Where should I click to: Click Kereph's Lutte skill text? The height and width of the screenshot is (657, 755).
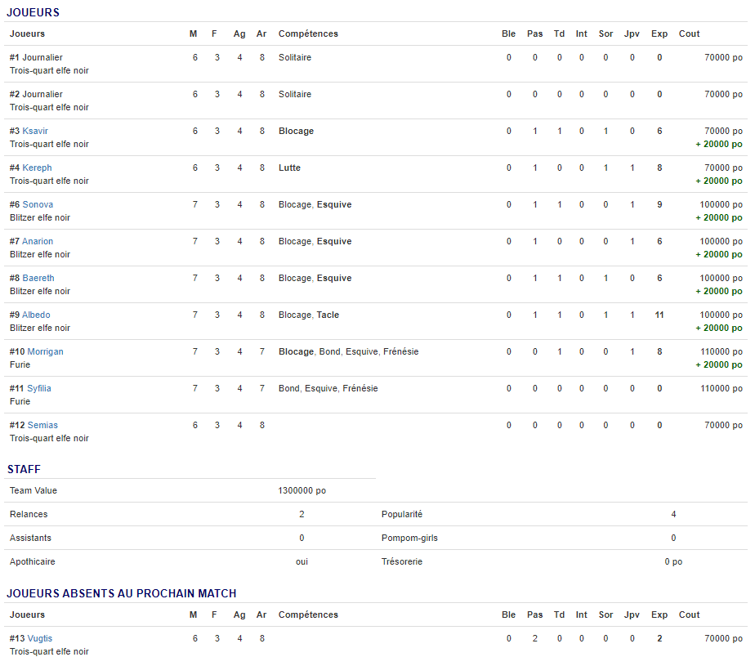pyautogui.click(x=289, y=168)
